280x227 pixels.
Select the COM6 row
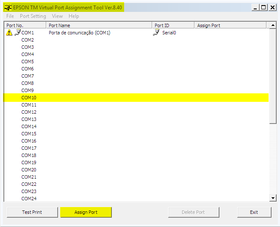point(136,69)
